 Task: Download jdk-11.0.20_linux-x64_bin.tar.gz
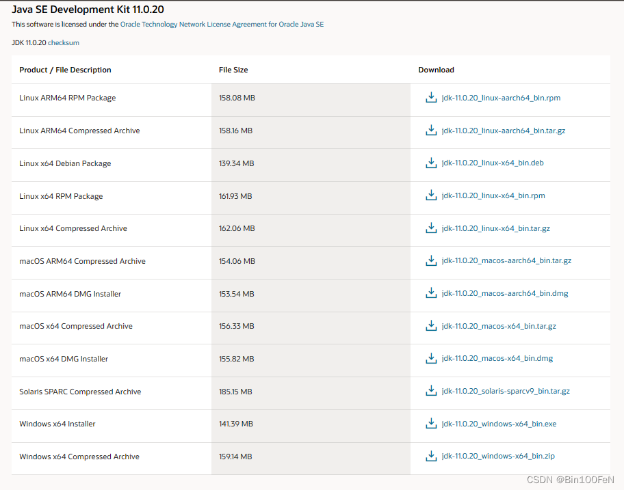pyautogui.click(x=496, y=228)
